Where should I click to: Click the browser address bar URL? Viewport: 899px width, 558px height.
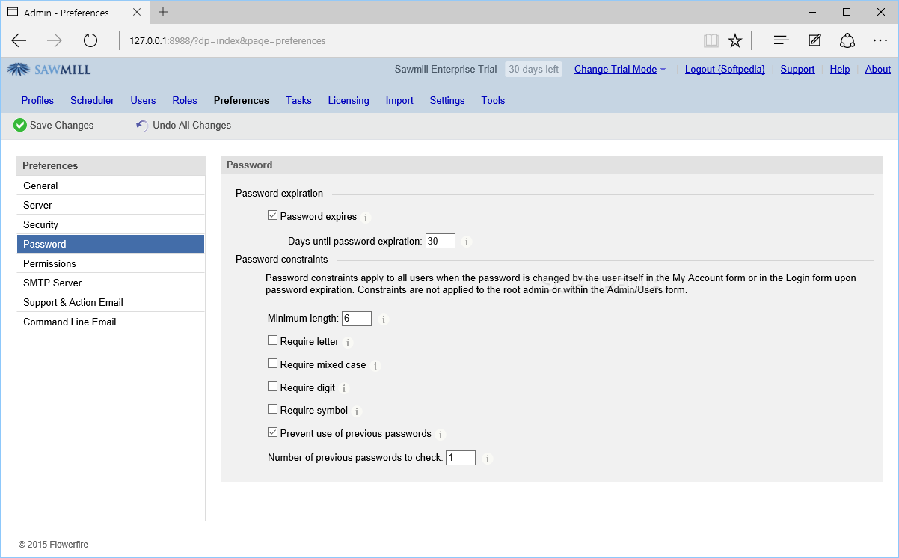click(x=227, y=40)
